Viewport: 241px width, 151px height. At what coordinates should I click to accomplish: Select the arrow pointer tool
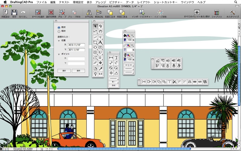pos(95,27)
